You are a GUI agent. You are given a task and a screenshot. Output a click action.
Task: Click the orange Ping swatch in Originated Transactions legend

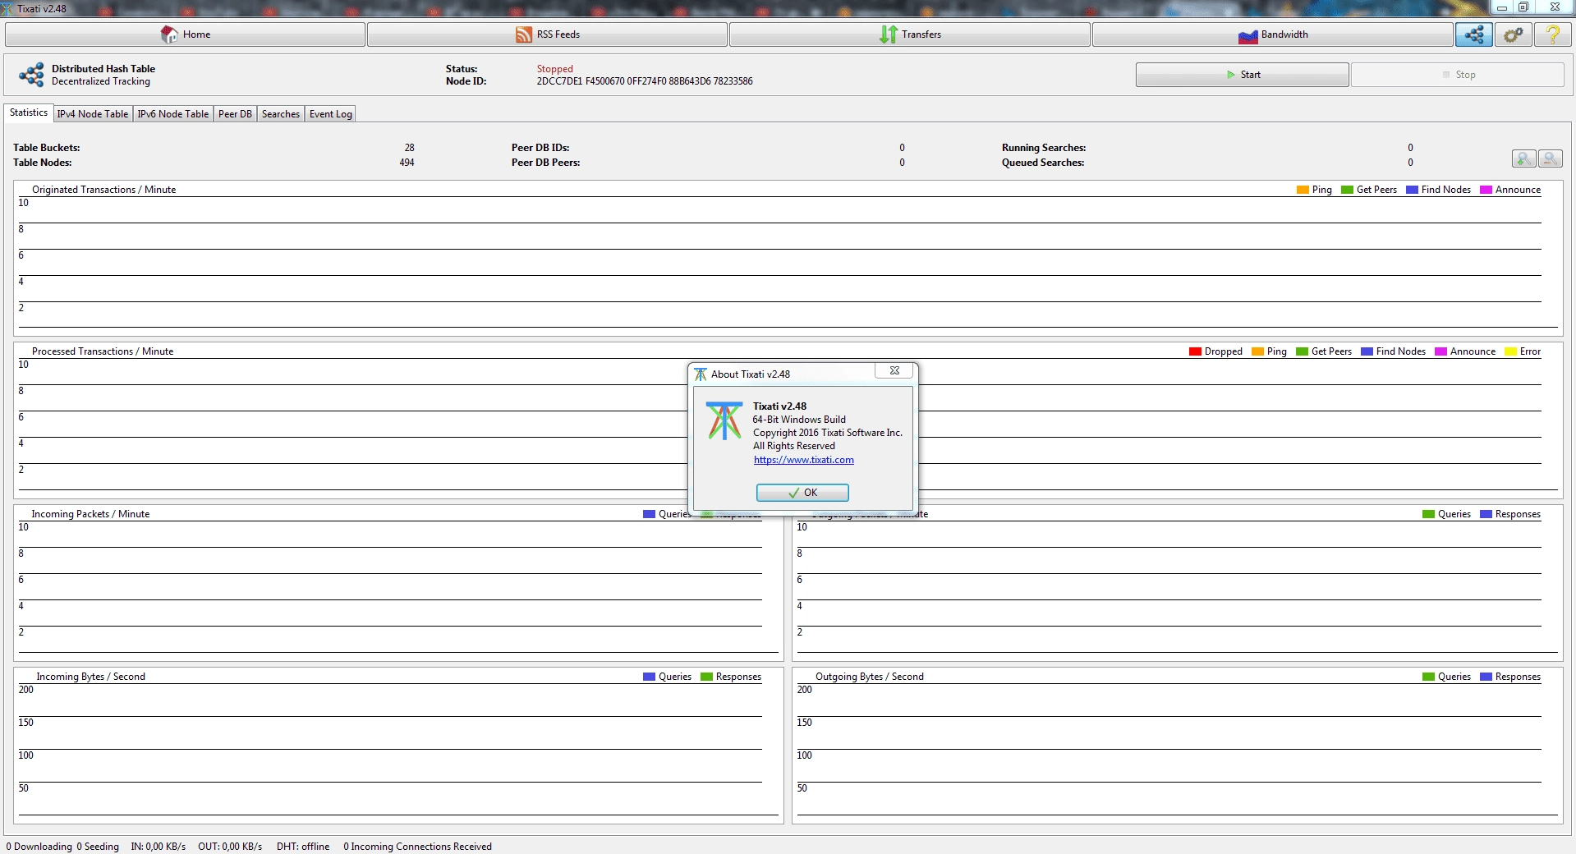pyautogui.click(x=1303, y=190)
